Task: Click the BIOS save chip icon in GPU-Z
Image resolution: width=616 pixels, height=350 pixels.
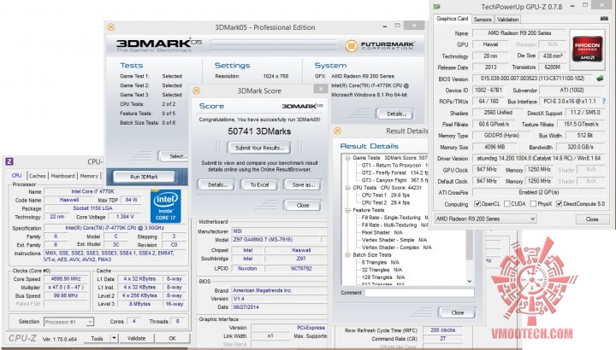Action: (x=600, y=79)
